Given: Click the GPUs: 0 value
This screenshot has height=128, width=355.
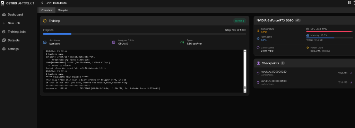Looking at the screenshot, I should (123, 44).
